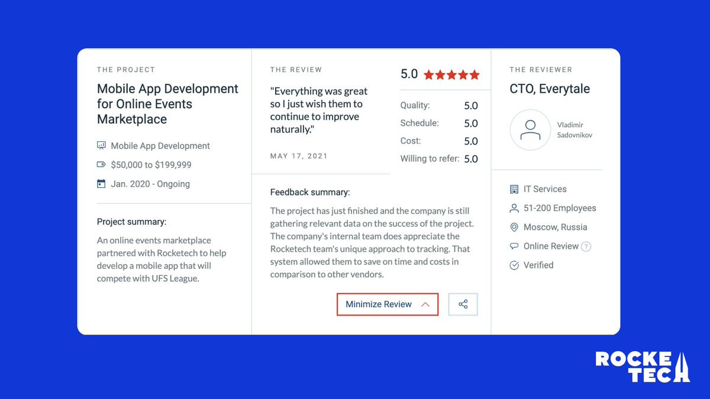
Task: Click the employees person icon
Action: point(514,208)
